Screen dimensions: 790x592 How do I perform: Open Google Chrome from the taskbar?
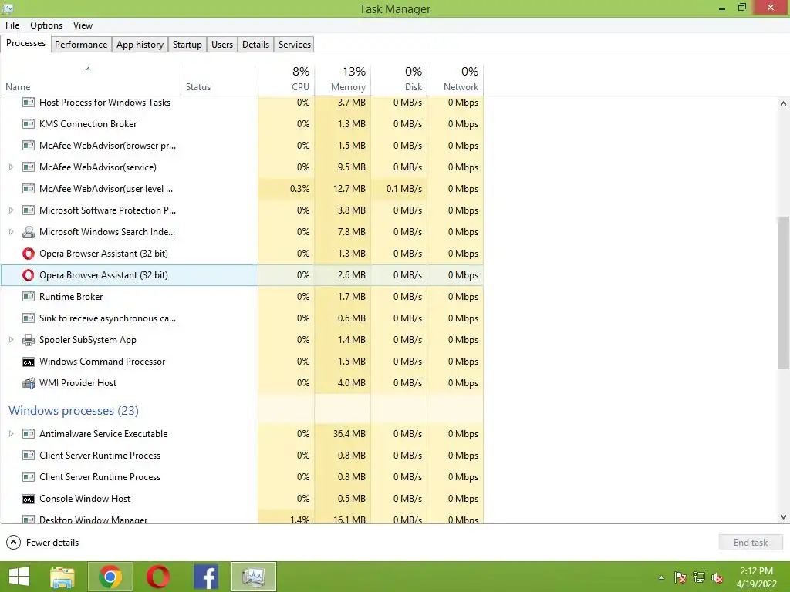point(110,577)
